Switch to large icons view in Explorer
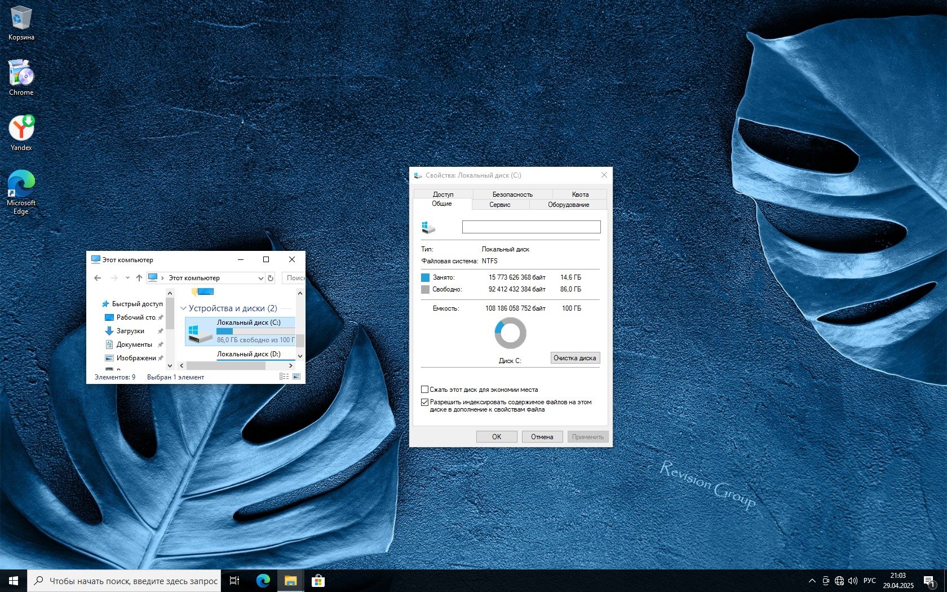 pos(297,377)
